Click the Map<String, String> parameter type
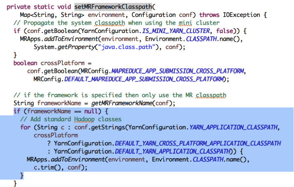 click(52, 15)
